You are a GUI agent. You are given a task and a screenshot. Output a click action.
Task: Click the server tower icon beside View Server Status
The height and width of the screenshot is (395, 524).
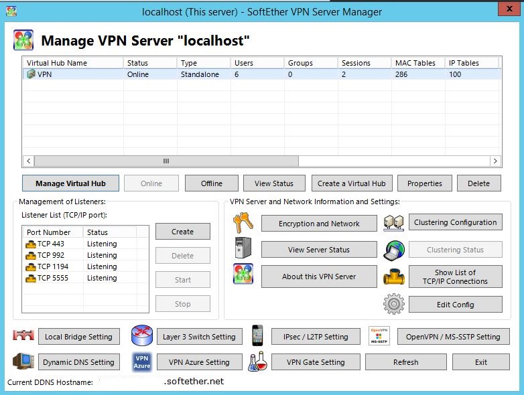pyautogui.click(x=243, y=249)
